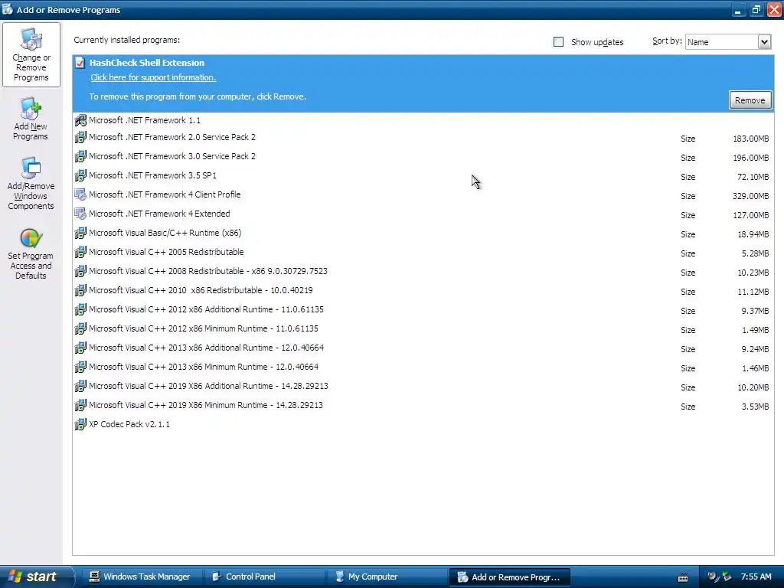
Task: Click icon beside .NET Framework 3.0 Service Pack 2
Action: (80, 156)
